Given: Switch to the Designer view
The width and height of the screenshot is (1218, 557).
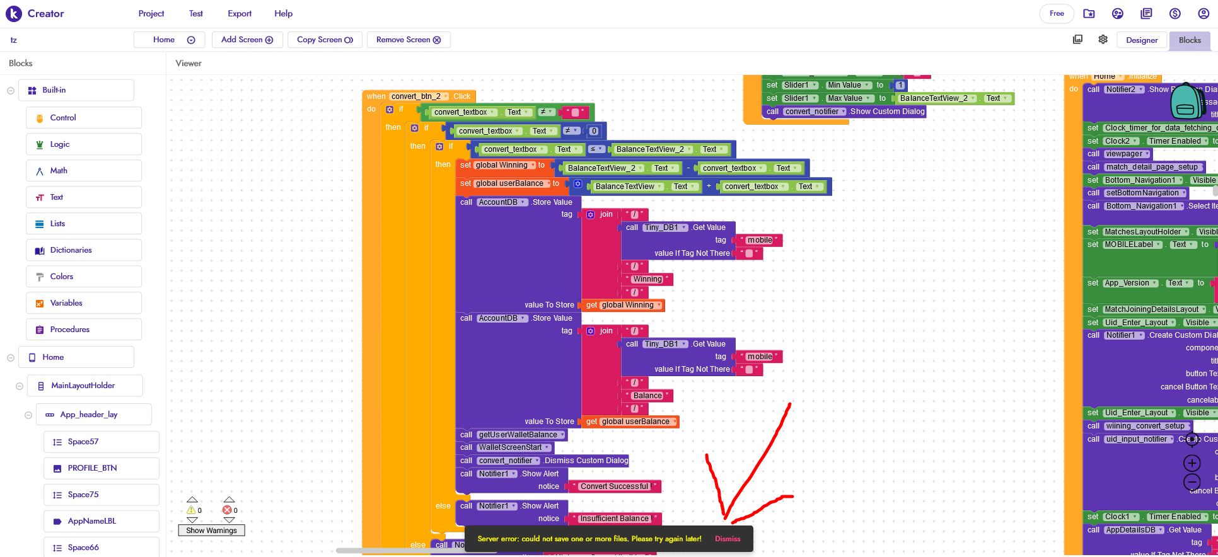Looking at the screenshot, I should pyautogui.click(x=1142, y=40).
